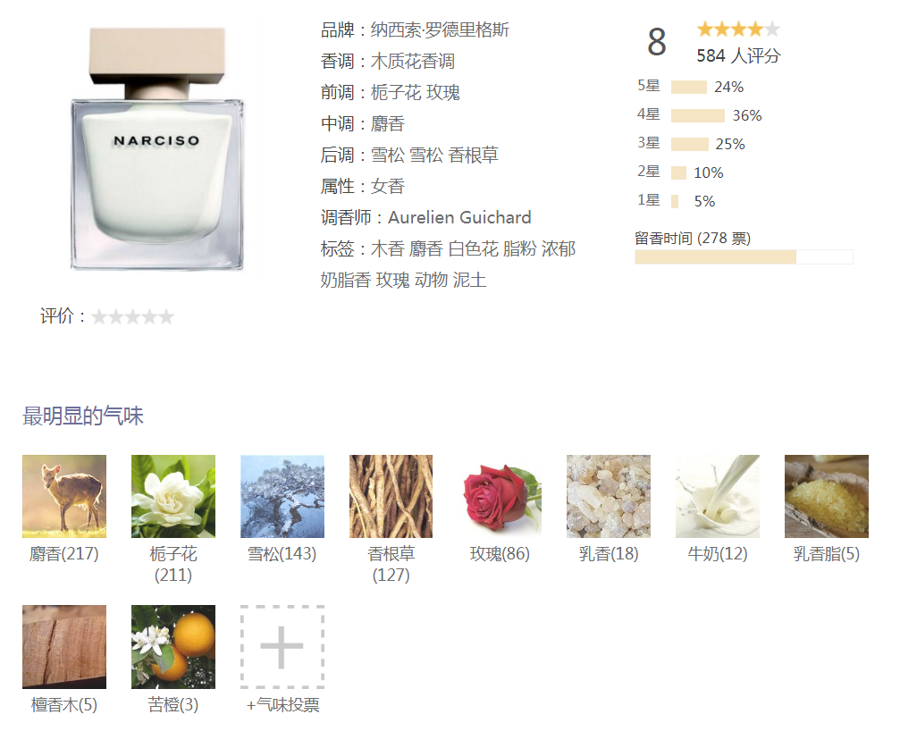Select the 玫瑰 red rose scent image
Screen dimensions: 900x748
point(500,496)
